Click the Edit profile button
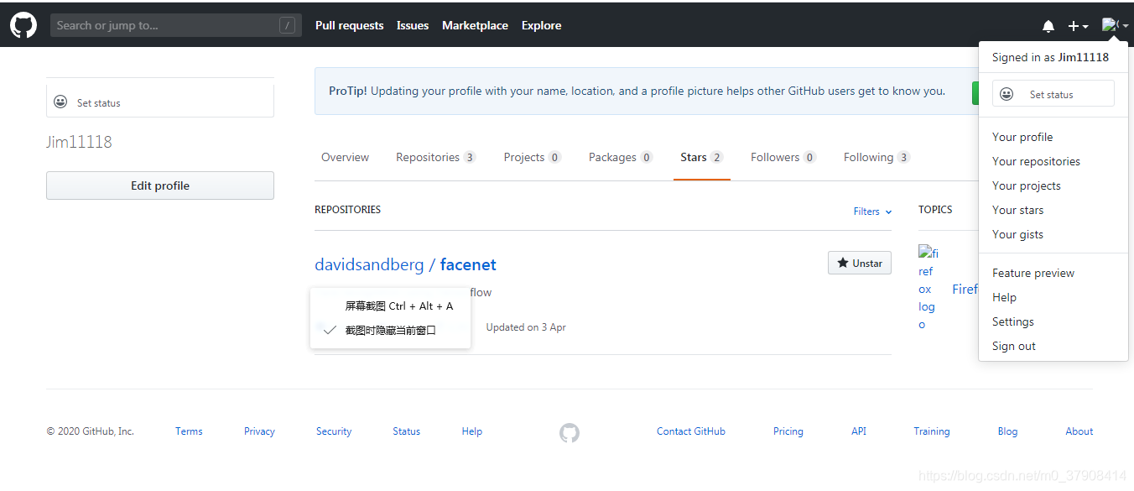 click(160, 185)
